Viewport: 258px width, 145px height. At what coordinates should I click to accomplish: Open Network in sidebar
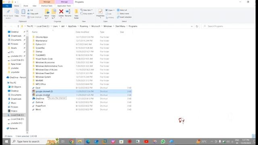(x=13, y=128)
